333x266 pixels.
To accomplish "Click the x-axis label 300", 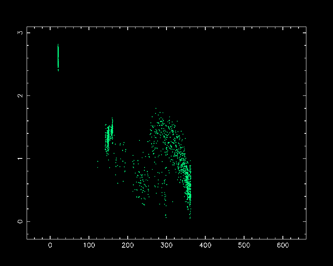I will point(166,245).
